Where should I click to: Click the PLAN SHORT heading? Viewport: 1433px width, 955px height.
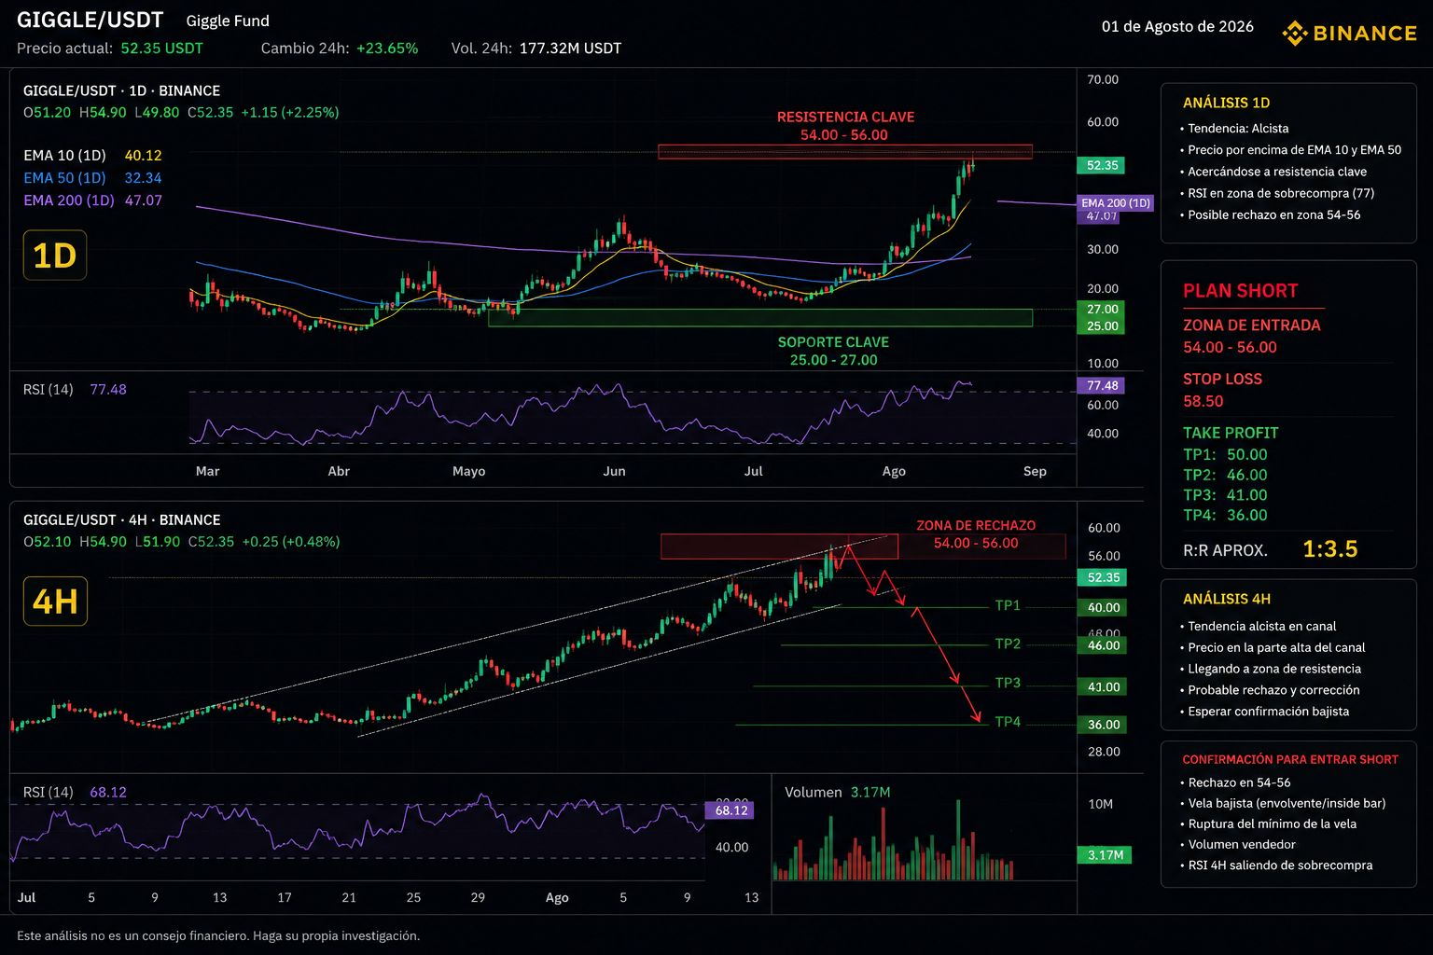point(1240,291)
